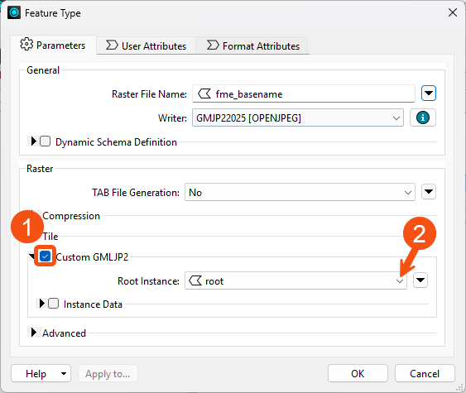The width and height of the screenshot is (466, 393).
Task: Switch to the User Attributes tab
Action: [x=146, y=46]
